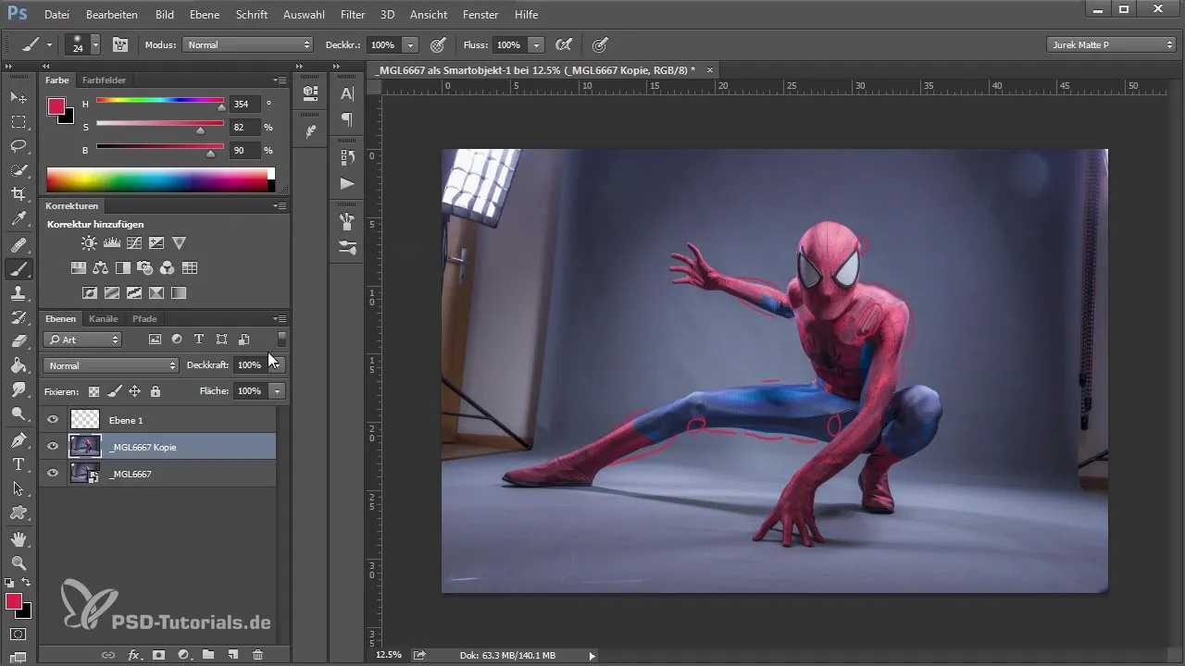Open the Deckkr. opacity dropdown arrow
Screen dimensions: 1185x666
click(x=410, y=44)
